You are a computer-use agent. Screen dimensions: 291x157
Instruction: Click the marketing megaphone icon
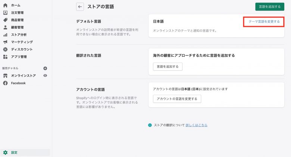(x=5, y=42)
